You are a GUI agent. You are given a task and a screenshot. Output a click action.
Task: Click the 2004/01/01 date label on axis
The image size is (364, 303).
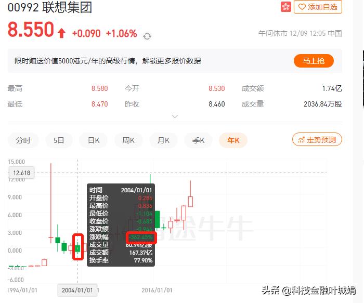point(77,290)
